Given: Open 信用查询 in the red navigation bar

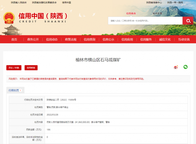Looking at the screenshot, I should point(89,40).
